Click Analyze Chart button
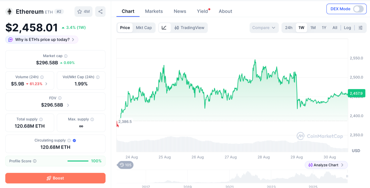Image resolution: width=370 pixels, height=188 pixels. click(x=326, y=165)
